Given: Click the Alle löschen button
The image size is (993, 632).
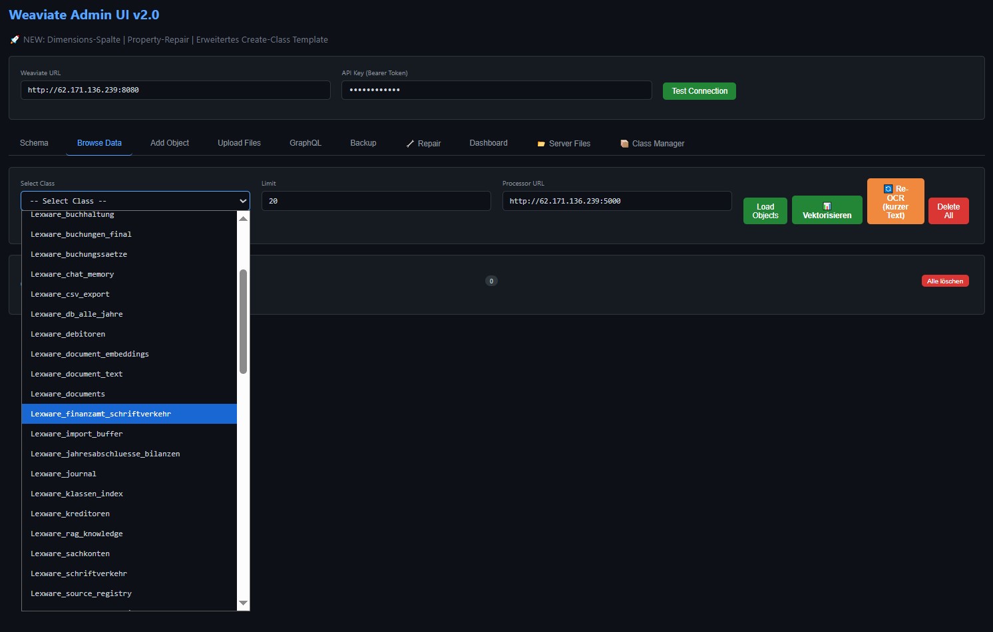Looking at the screenshot, I should pos(945,281).
